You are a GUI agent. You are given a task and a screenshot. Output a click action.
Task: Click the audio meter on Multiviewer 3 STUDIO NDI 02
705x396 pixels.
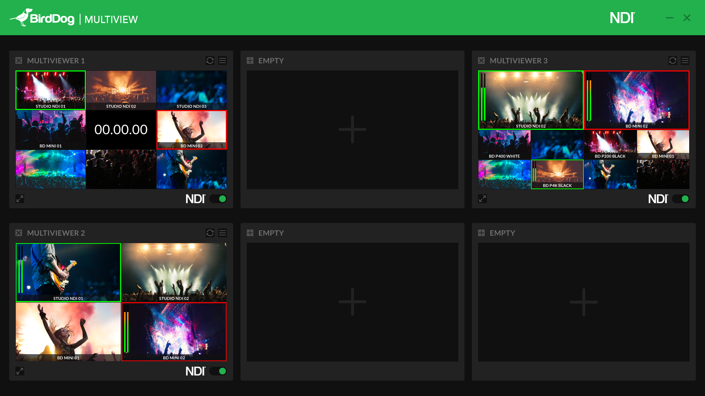point(483,97)
